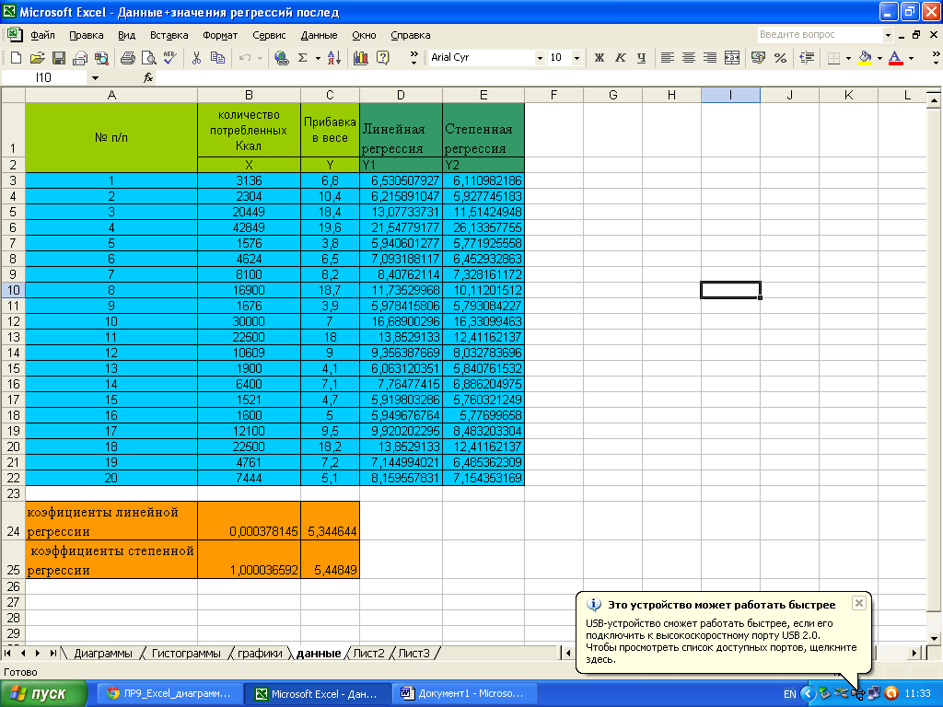The height and width of the screenshot is (707, 943).
Task: Toggle italic with the К button
Action: point(620,58)
